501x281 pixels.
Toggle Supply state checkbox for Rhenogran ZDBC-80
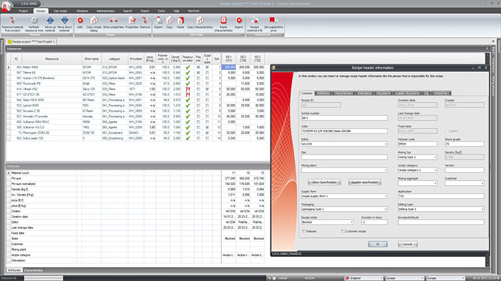pos(207,133)
